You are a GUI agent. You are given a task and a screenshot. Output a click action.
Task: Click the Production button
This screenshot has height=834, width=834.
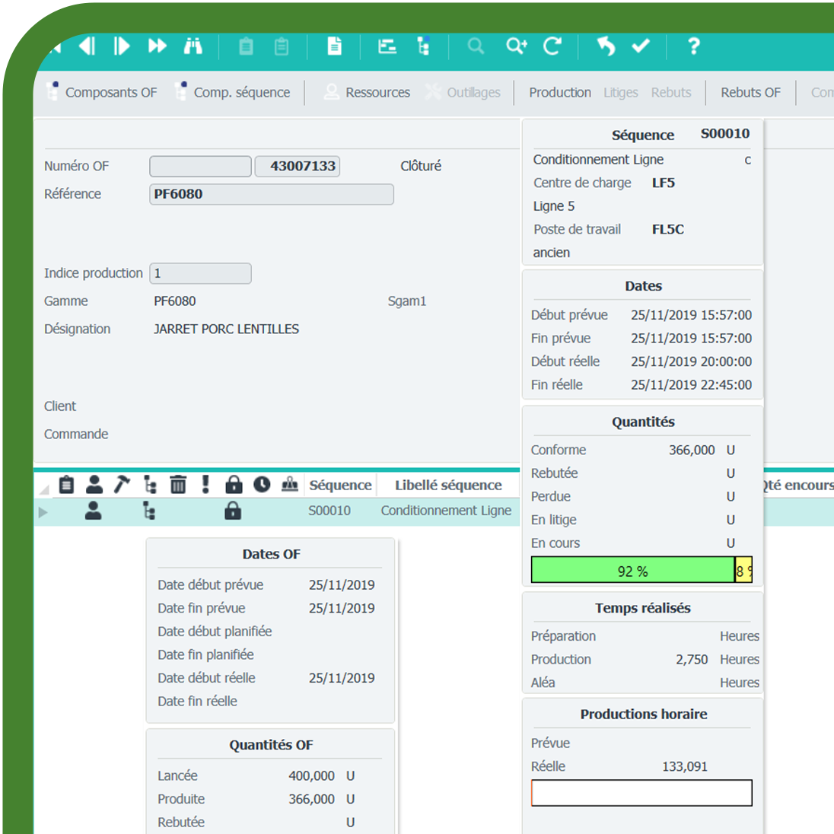[x=560, y=93]
